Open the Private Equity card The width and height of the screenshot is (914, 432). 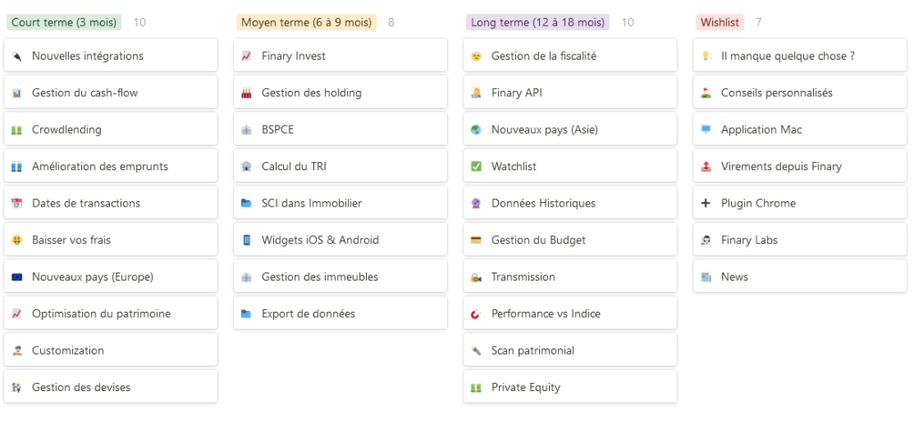click(x=570, y=387)
